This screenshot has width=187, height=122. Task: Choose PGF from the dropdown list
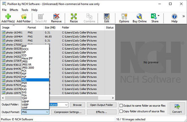click(x=35, y=77)
